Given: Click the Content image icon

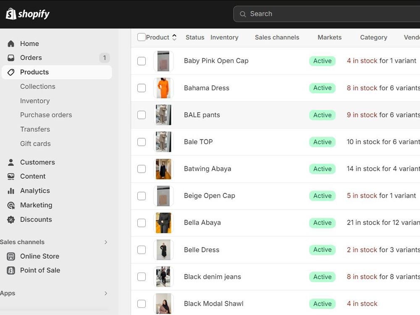Looking at the screenshot, I should click(x=11, y=176).
